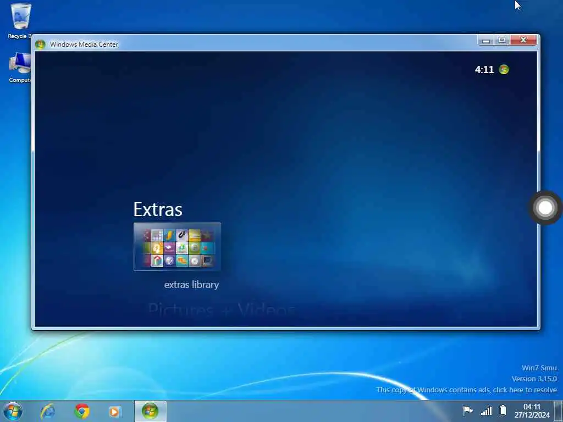The height and width of the screenshot is (422, 563).
Task: Open the Action Center flag icon
Action: click(468, 410)
